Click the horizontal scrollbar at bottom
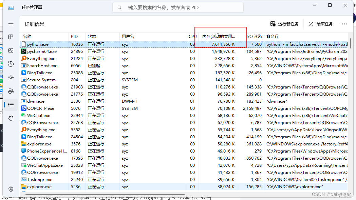The height and width of the screenshot is (200, 356). (x=105, y=194)
